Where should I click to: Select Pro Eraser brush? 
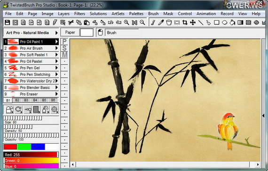[x=31, y=94]
